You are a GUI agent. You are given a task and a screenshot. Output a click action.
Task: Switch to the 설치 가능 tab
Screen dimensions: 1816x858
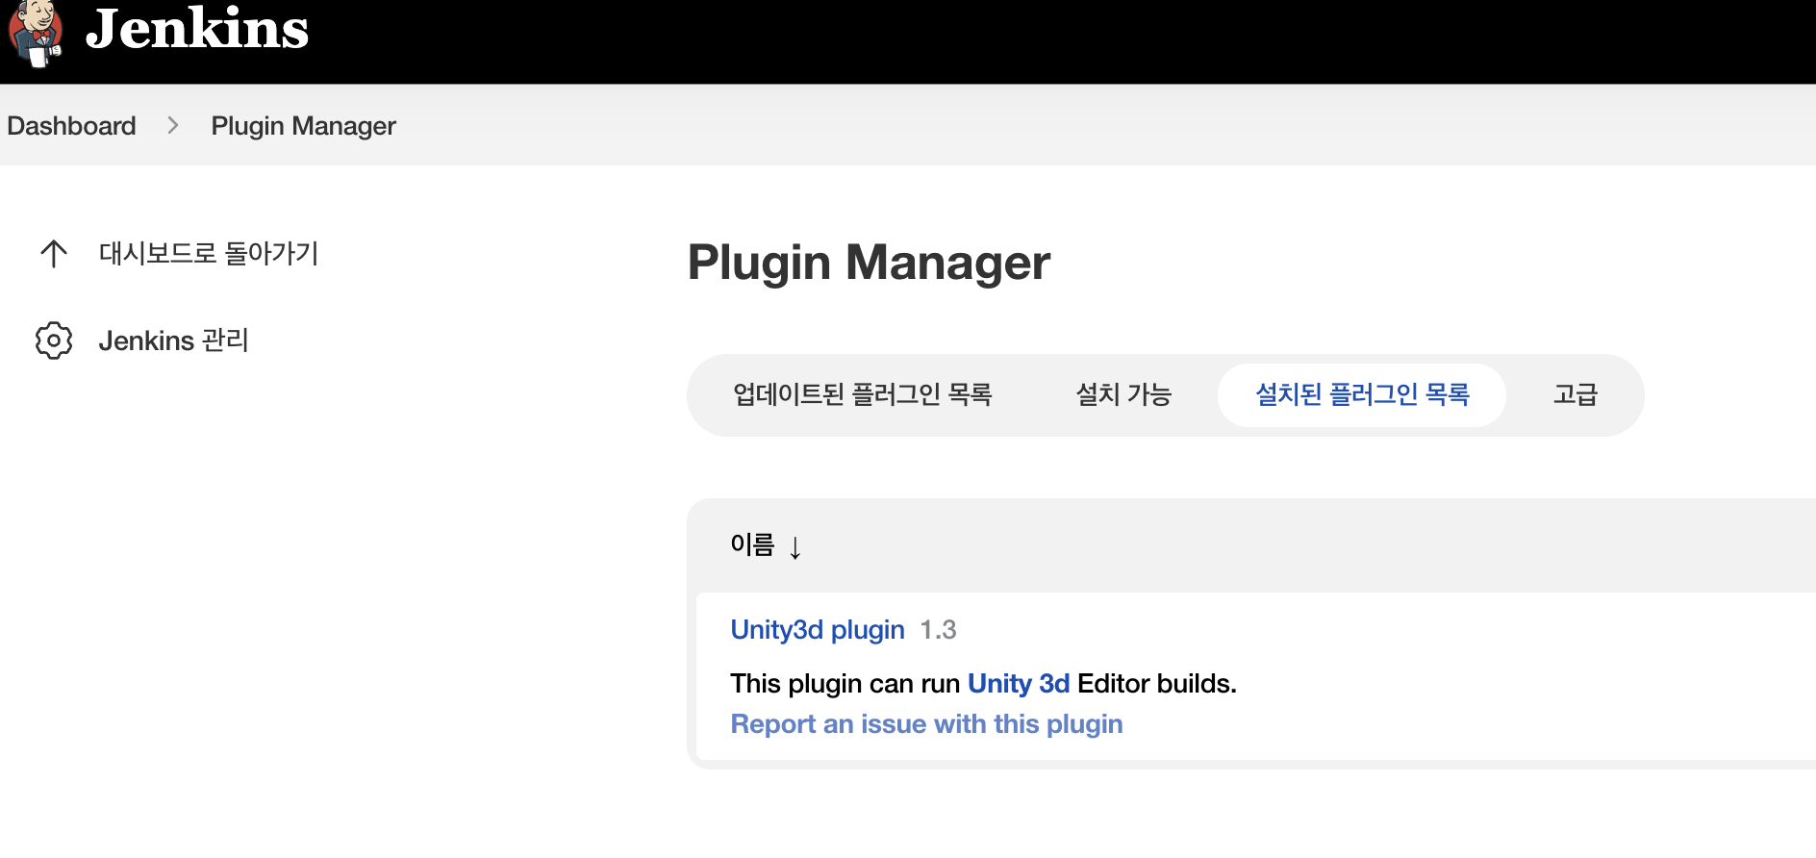tap(1122, 394)
